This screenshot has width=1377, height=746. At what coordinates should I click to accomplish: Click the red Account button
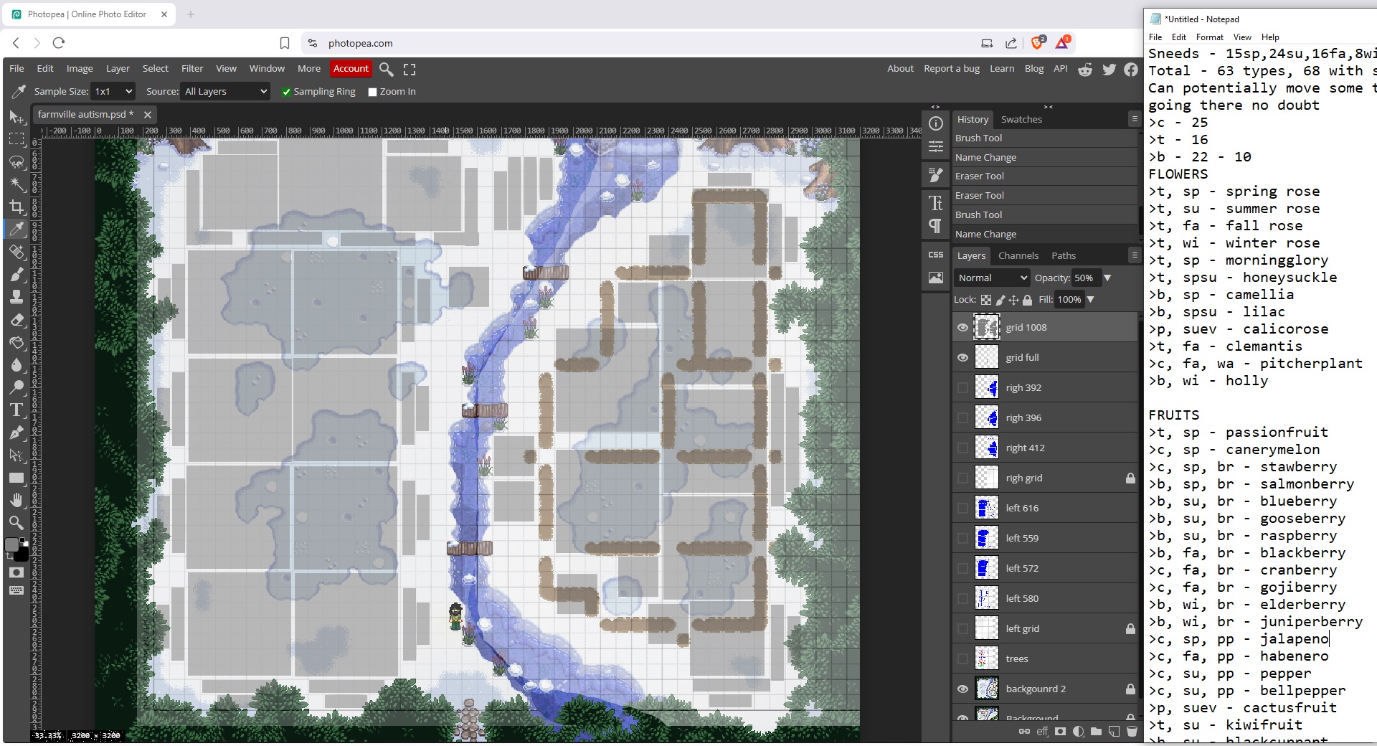(351, 69)
